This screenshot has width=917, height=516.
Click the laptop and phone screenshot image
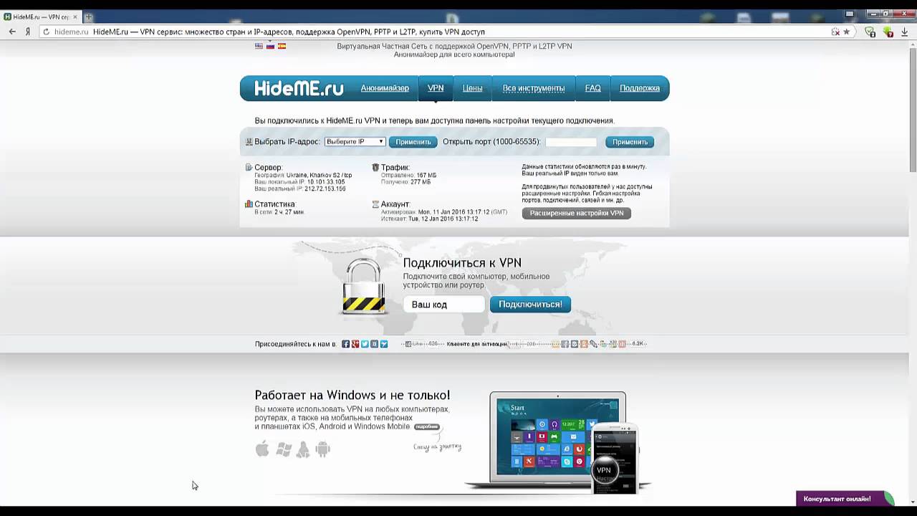click(559, 442)
